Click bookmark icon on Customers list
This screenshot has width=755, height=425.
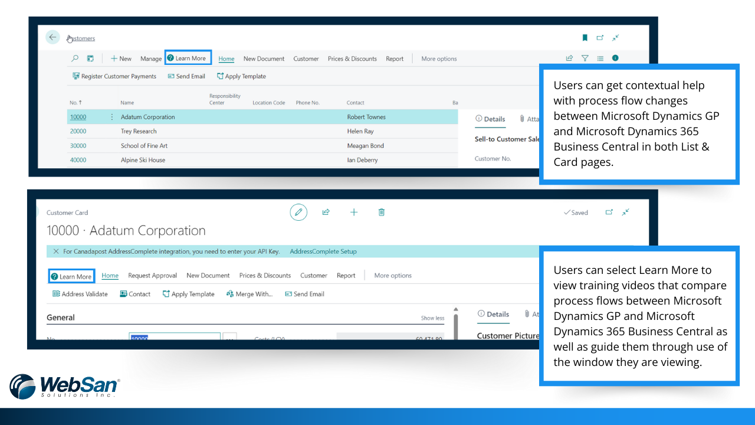[x=585, y=38]
